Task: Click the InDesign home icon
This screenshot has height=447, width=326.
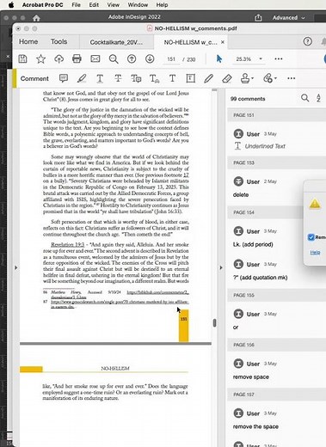Action: (36, 18)
